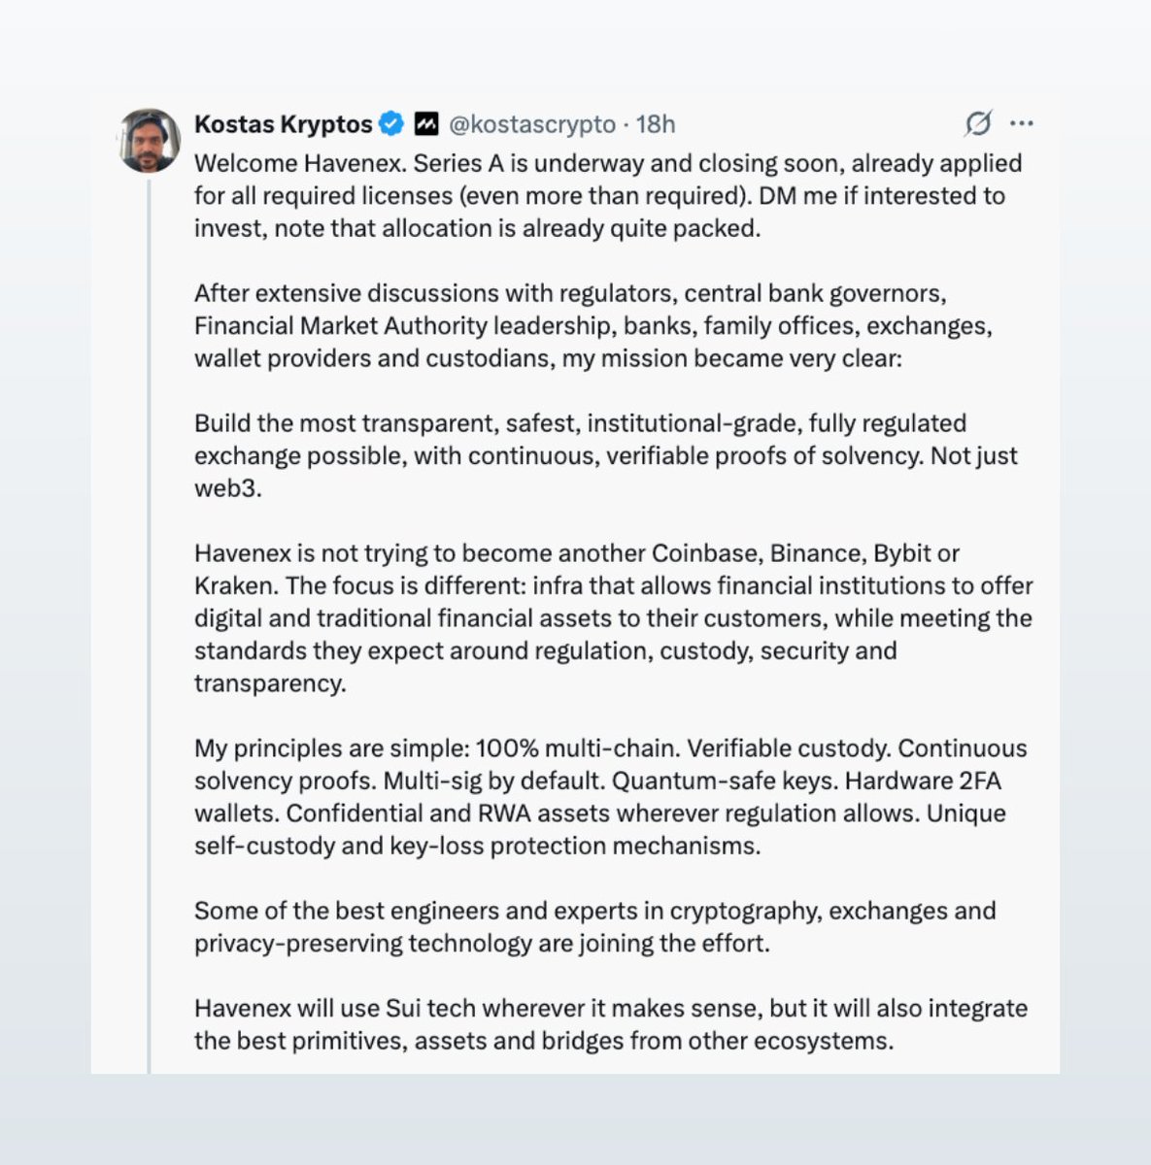Click the 'DM me if interested to' line

tap(882, 195)
